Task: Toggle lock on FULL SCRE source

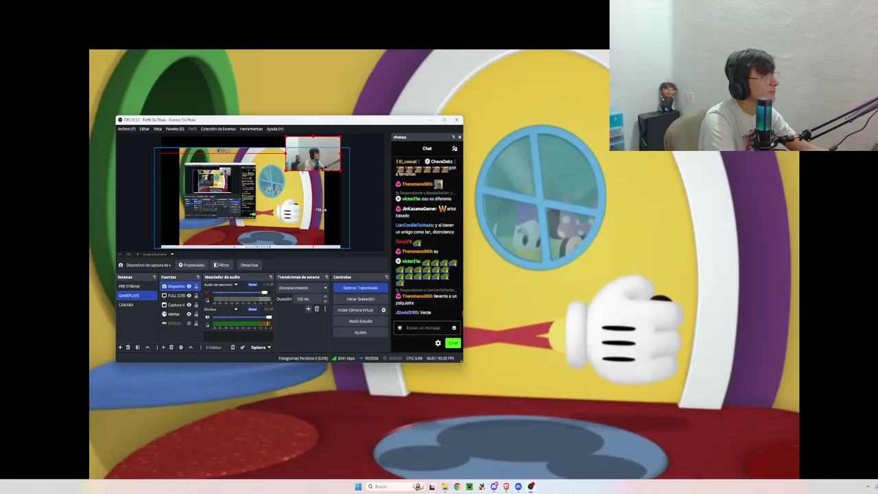Action: point(196,296)
